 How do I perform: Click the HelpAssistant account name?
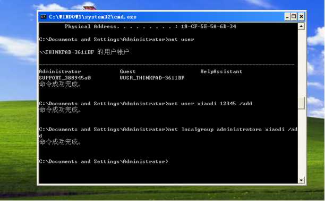click(x=221, y=71)
